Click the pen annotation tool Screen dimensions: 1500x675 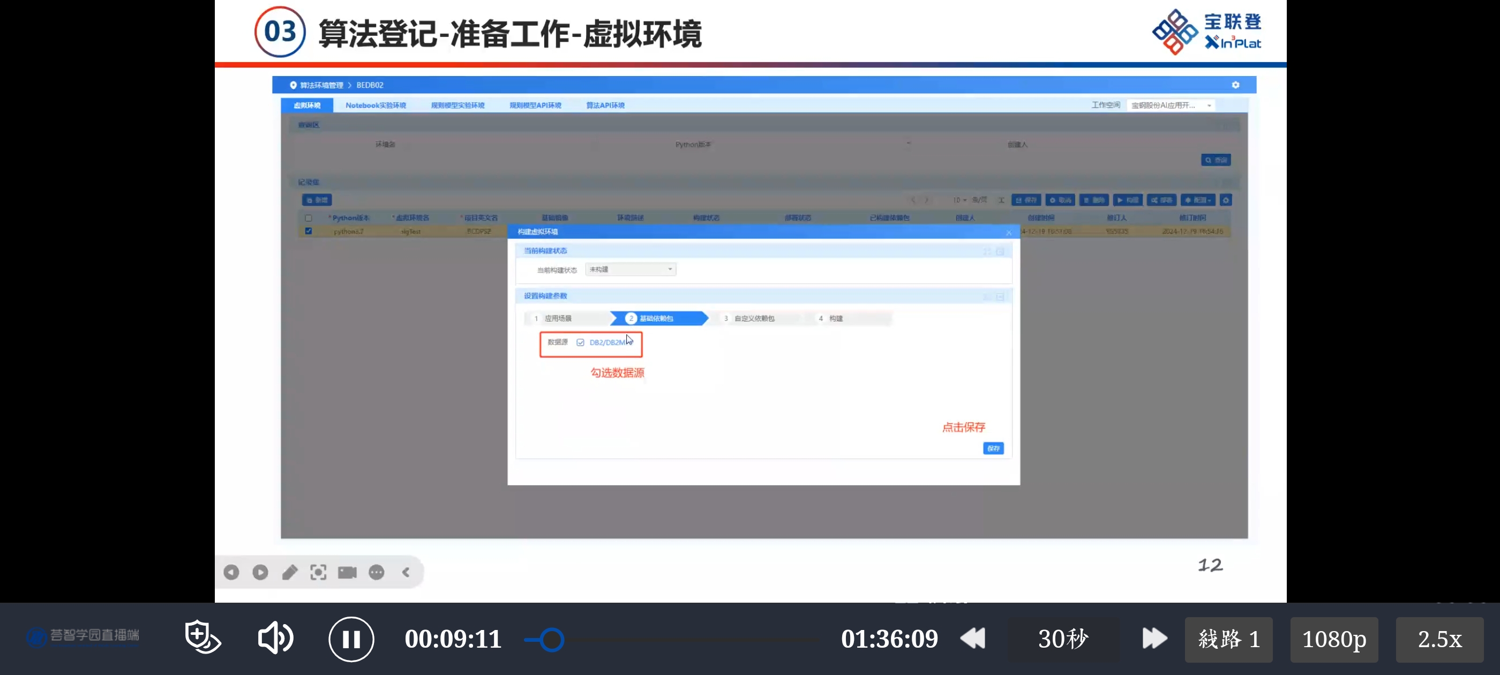[x=289, y=572]
